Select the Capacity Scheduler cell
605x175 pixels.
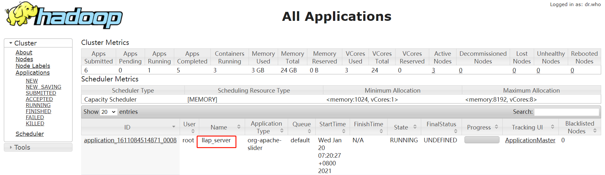[110, 100]
